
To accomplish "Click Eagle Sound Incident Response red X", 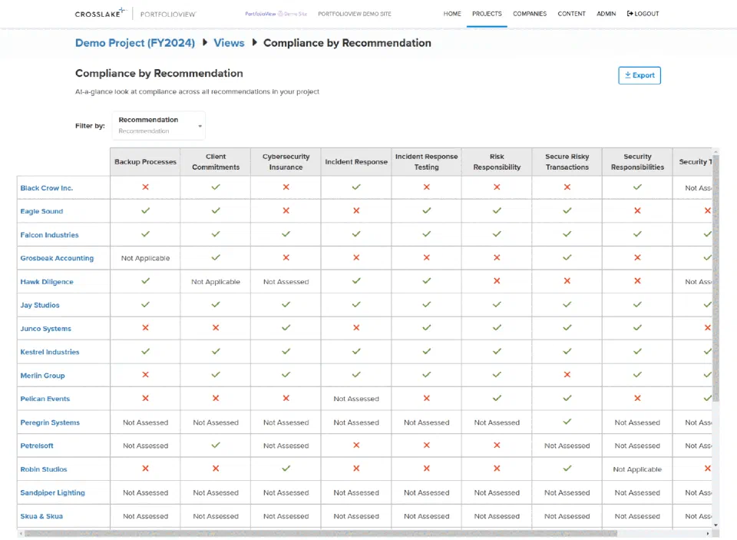I will tap(356, 210).
